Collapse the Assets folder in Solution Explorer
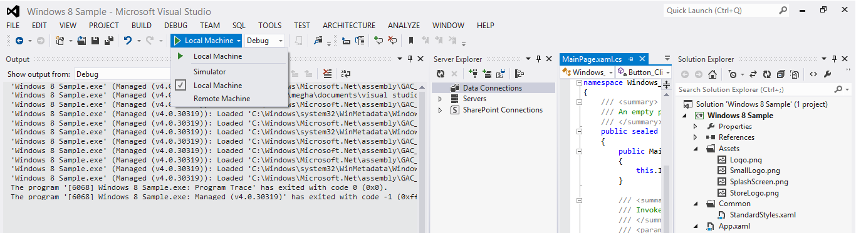856x233 pixels. click(x=696, y=149)
